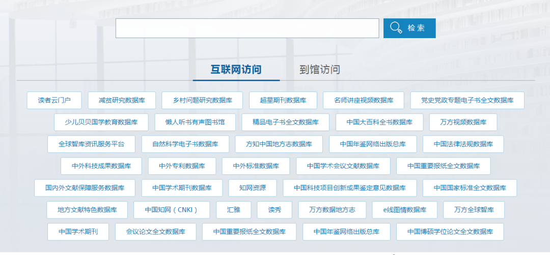Switch to the 互联网访问 tab
Viewport: 550px width, 255px height.
[236, 69]
